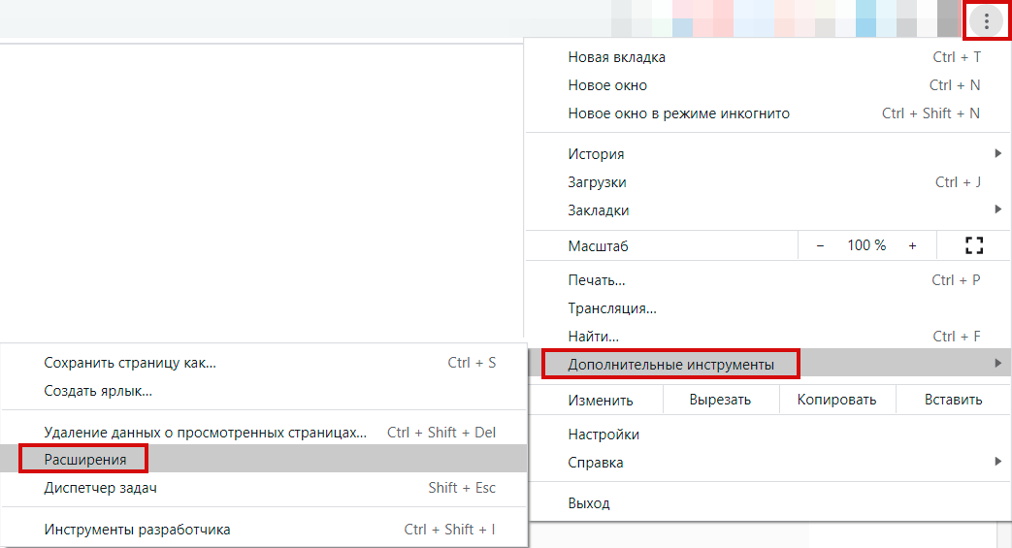The height and width of the screenshot is (548, 1012).
Task: Click the Изменить label
Action: point(601,401)
